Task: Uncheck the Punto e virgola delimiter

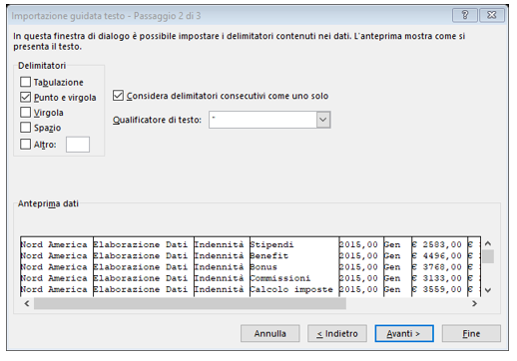Action: (x=26, y=97)
